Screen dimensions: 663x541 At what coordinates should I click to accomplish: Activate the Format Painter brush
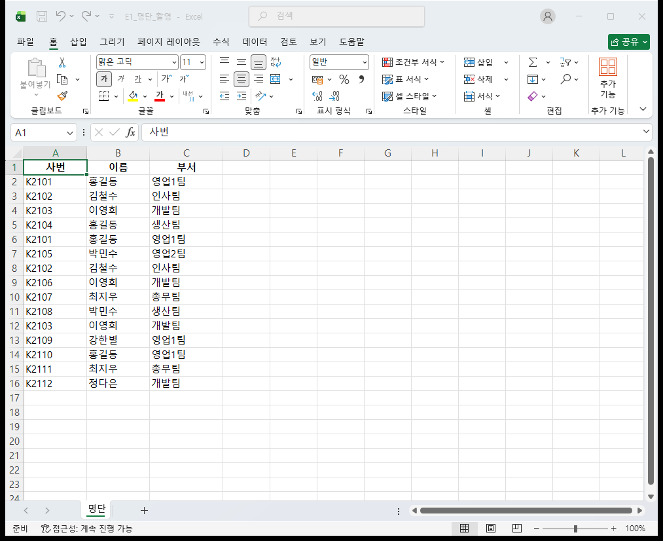click(62, 96)
